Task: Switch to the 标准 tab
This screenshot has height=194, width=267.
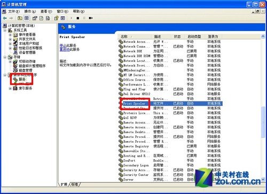Action: 74,184
